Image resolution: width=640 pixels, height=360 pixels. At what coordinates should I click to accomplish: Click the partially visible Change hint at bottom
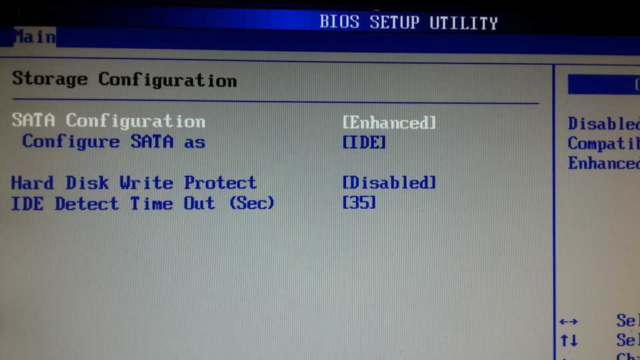628,356
